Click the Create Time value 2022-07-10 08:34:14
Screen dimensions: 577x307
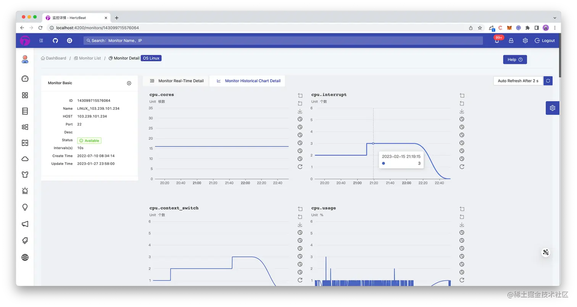click(x=96, y=156)
